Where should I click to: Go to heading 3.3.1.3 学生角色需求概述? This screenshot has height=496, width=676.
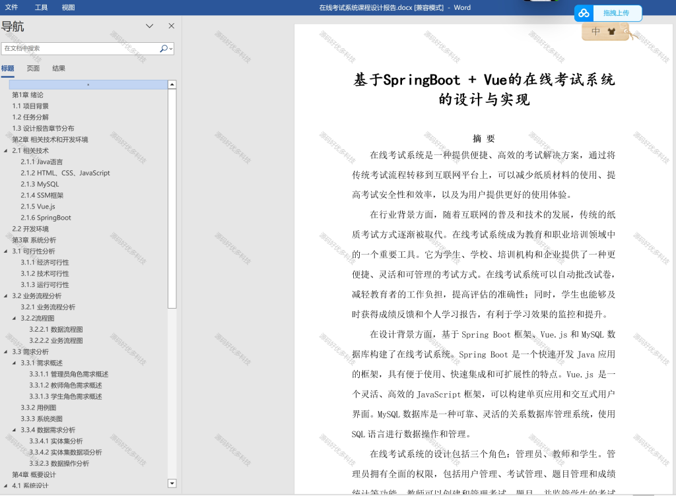pyautogui.click(x=65, y=397)
